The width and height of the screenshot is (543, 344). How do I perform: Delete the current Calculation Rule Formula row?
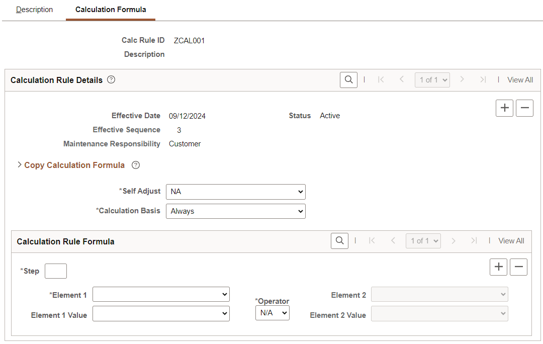pyautogui.click(x=518, y=267)
